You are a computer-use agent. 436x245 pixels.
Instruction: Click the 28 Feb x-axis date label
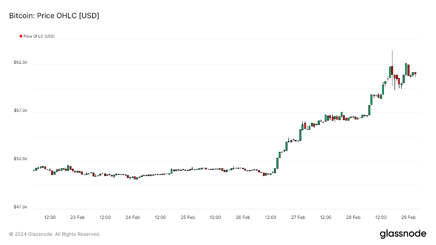[x=353, y=217]
